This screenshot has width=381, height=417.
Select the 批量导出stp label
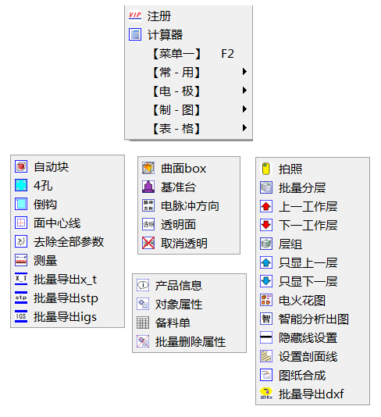tap(66, 298)
